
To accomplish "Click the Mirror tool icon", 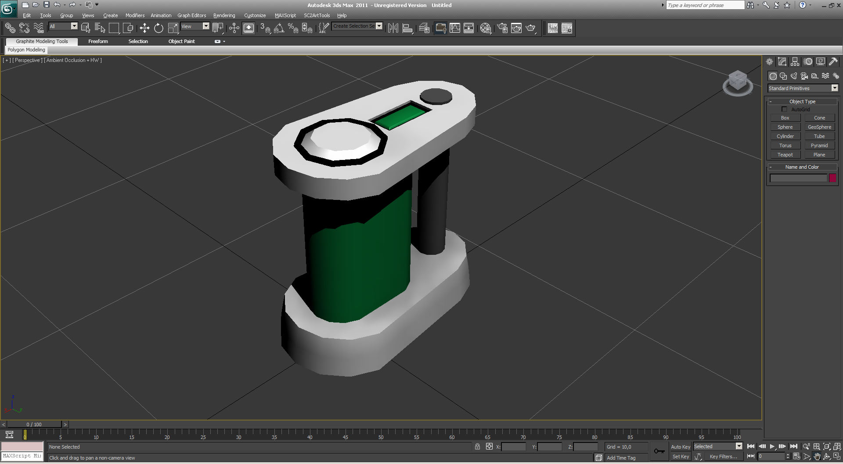I will coord(393,28).
